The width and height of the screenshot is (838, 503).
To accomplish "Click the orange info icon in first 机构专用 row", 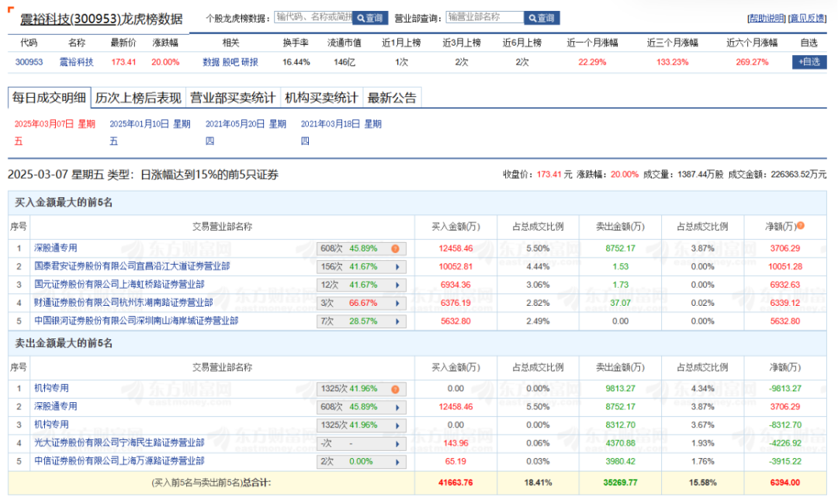I will pyautogui.click(x=395, y=389).
